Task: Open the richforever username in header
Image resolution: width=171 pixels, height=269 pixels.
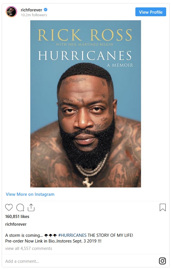Action: (x=31, y=10)
